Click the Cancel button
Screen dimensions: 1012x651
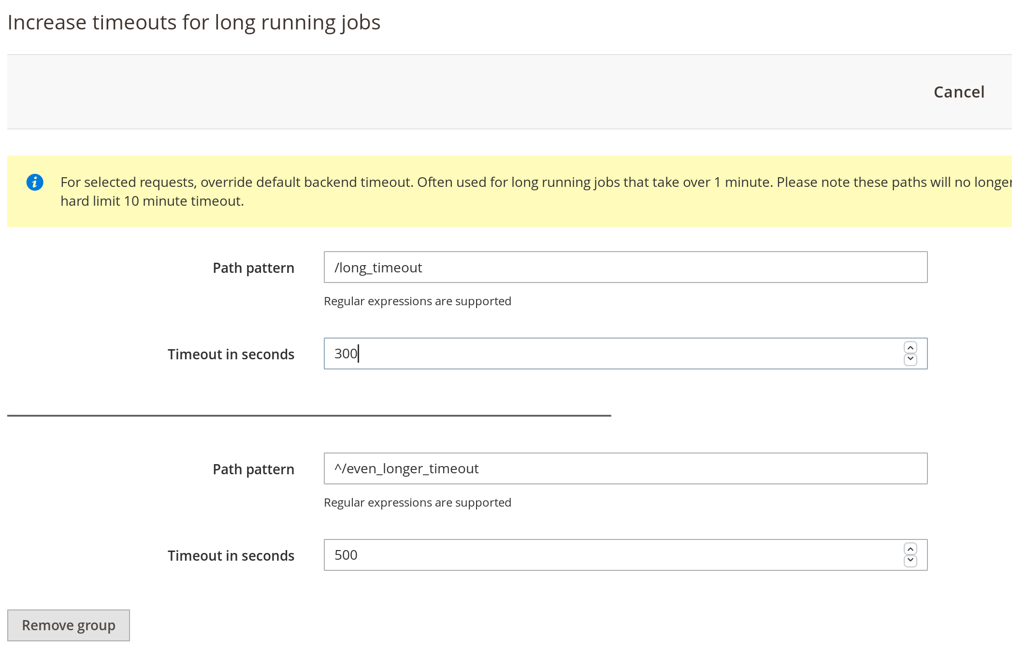coord(959,92)
